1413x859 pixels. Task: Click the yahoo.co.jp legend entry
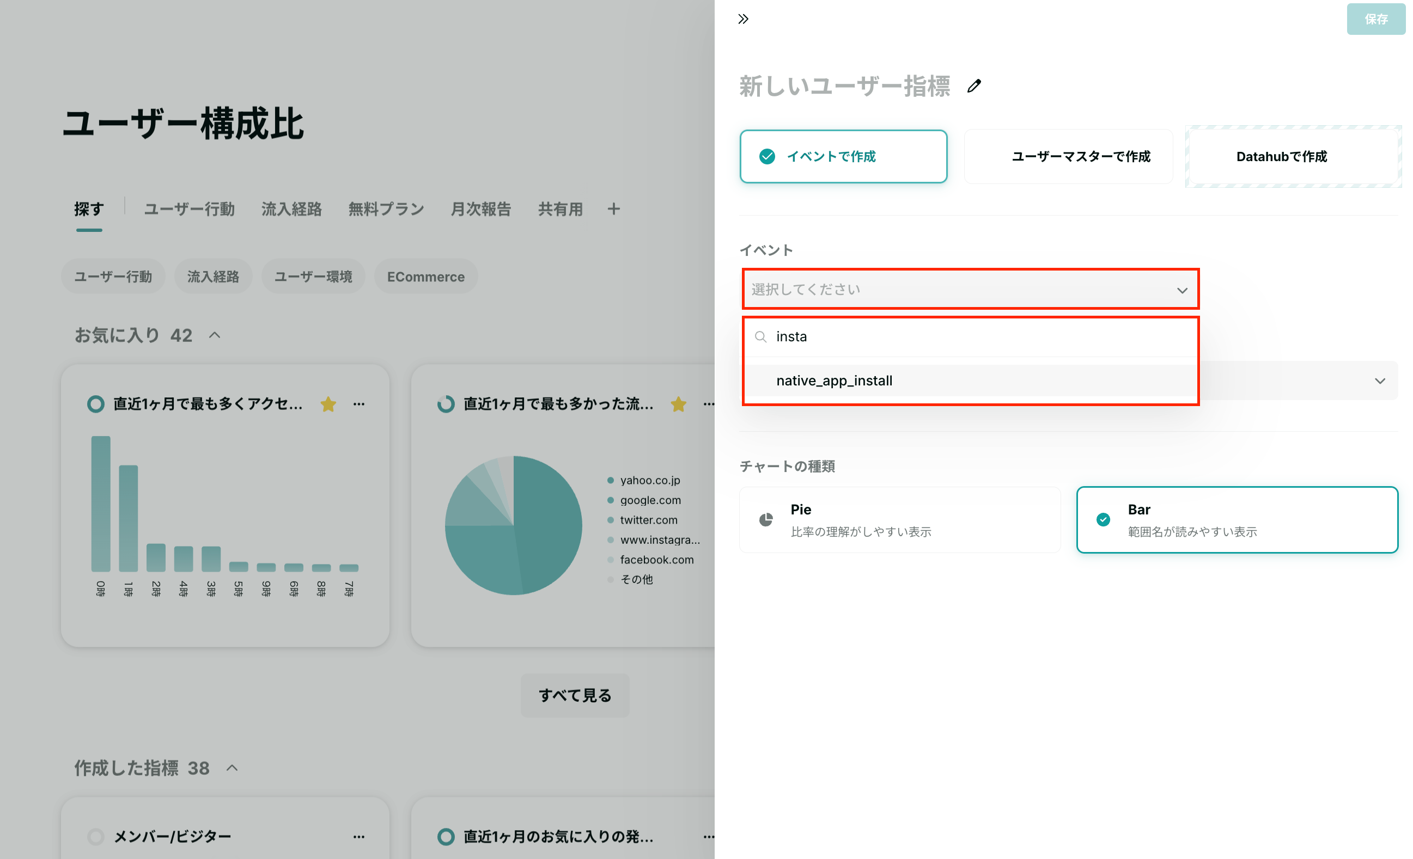644,480
